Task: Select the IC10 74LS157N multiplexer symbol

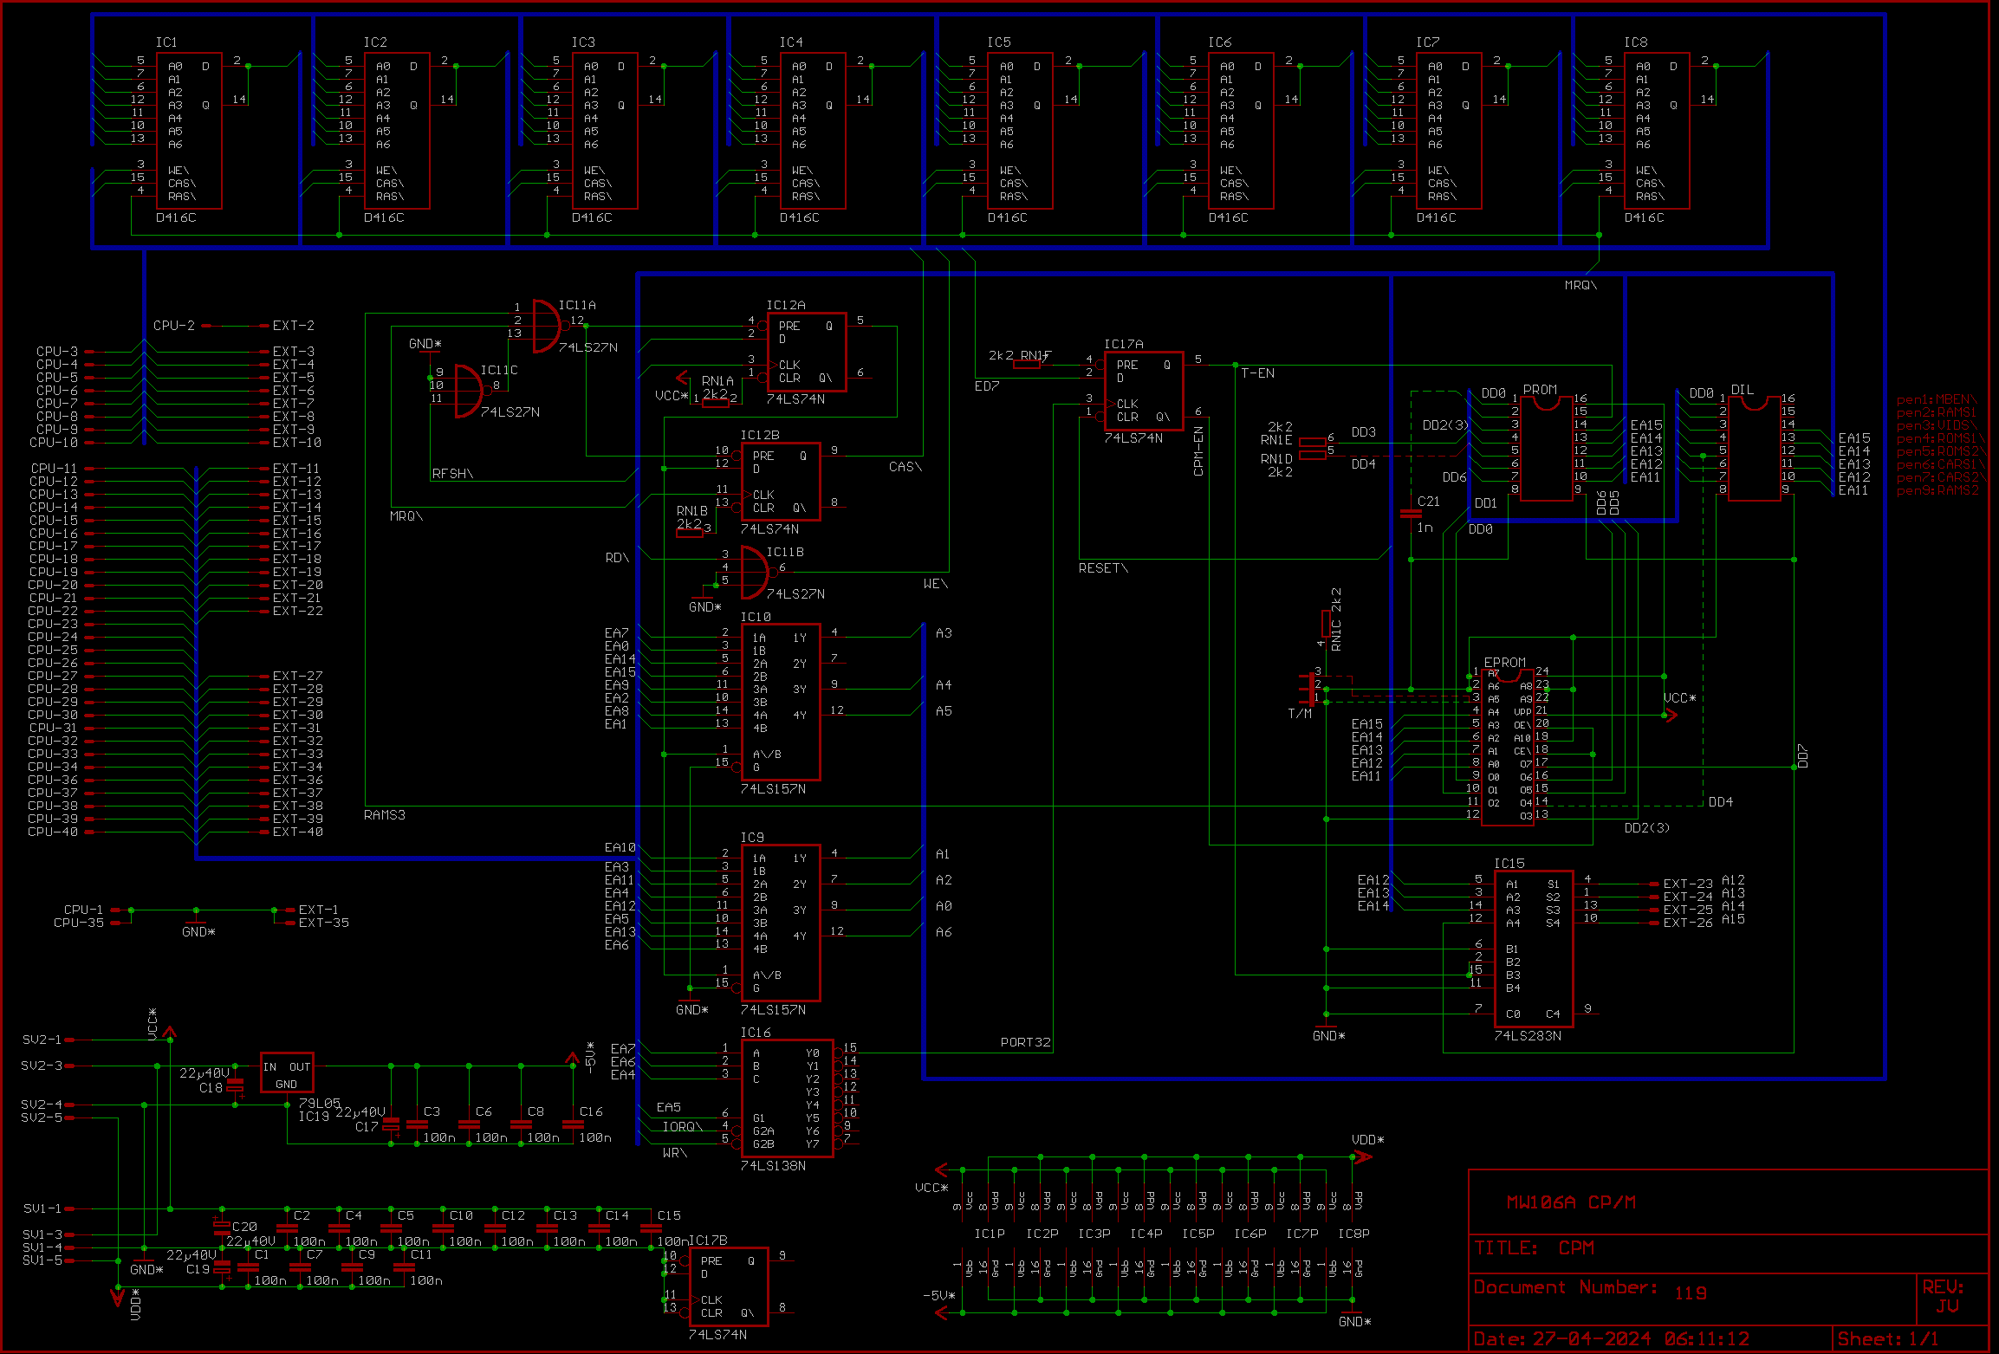Action: click(781, 703)
